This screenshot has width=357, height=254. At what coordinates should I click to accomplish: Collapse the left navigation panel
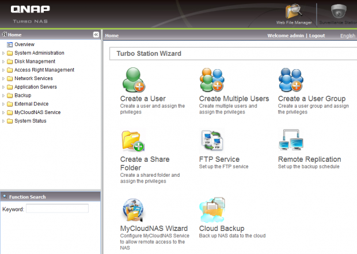click(x=96, y=35)
